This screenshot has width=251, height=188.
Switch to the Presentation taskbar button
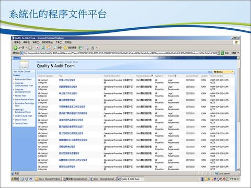76,179
